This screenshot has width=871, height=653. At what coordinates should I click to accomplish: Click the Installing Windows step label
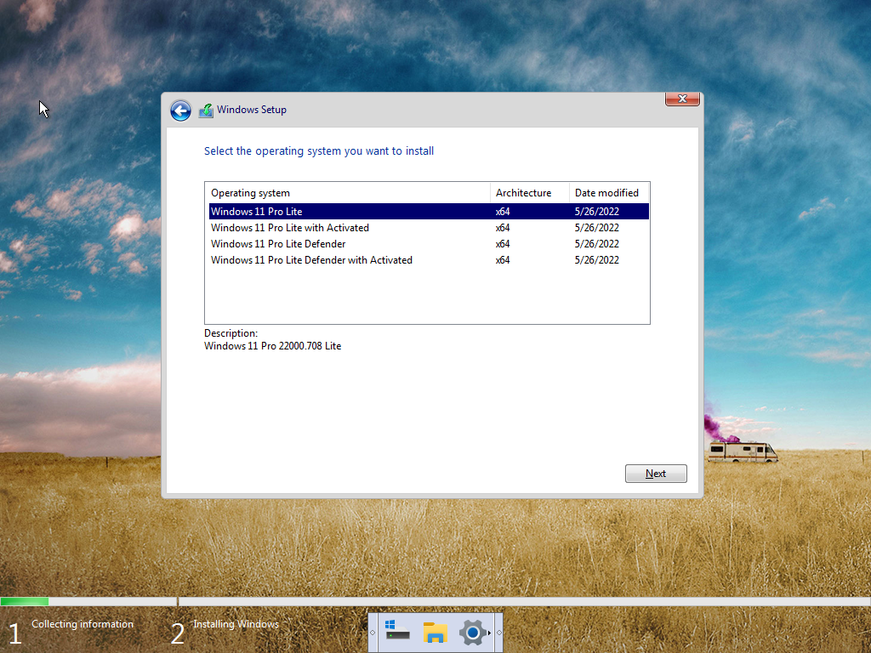(x=236, y=624)
